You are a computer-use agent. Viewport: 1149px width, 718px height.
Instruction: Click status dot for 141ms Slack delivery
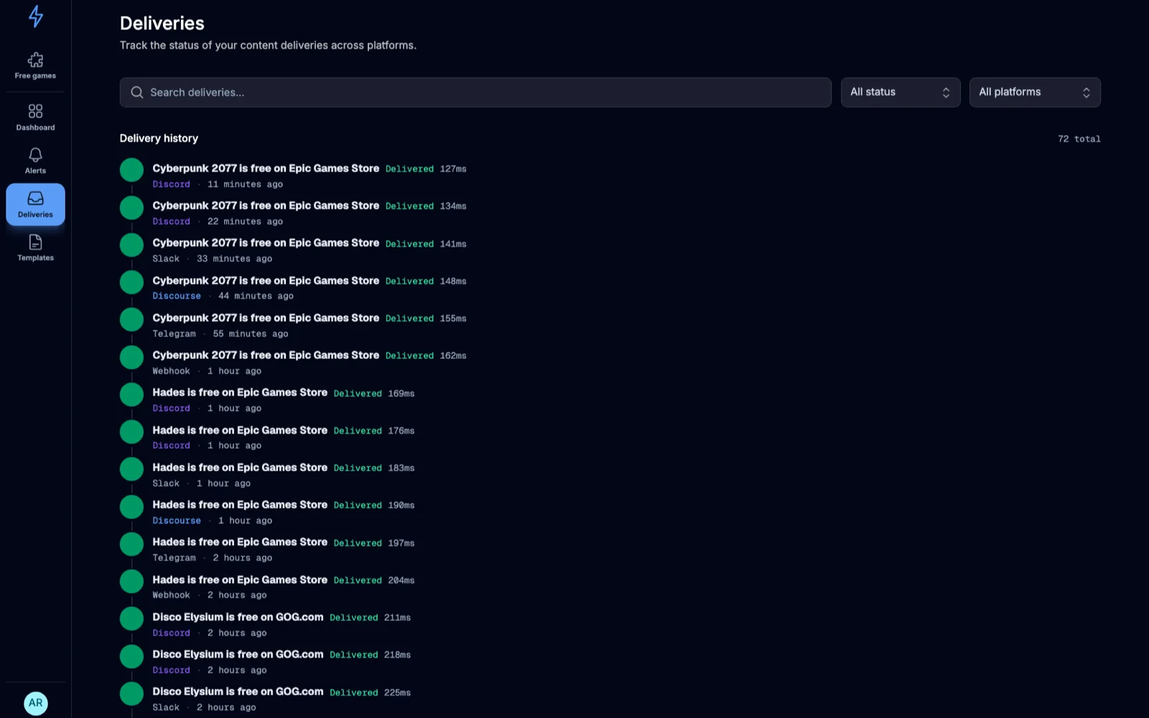coord(131,245)
